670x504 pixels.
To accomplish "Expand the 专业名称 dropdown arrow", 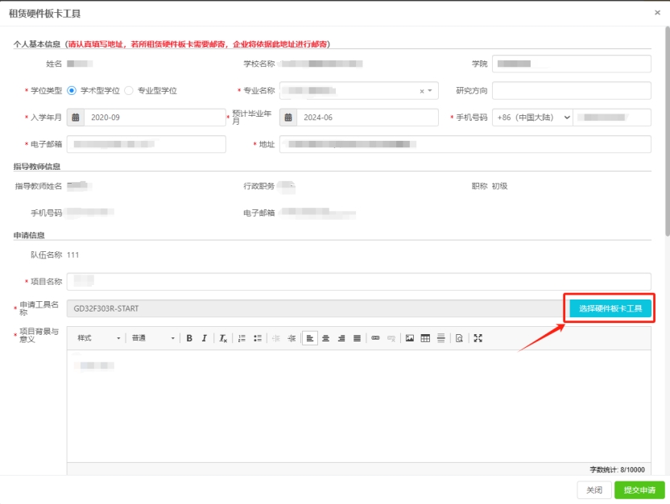I will [430, 91].
